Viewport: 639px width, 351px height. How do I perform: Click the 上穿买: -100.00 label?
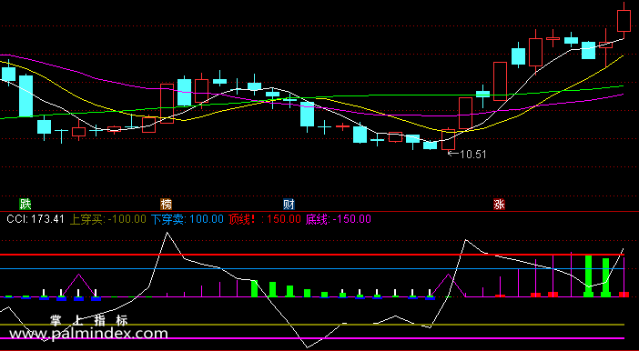(108, 219)
